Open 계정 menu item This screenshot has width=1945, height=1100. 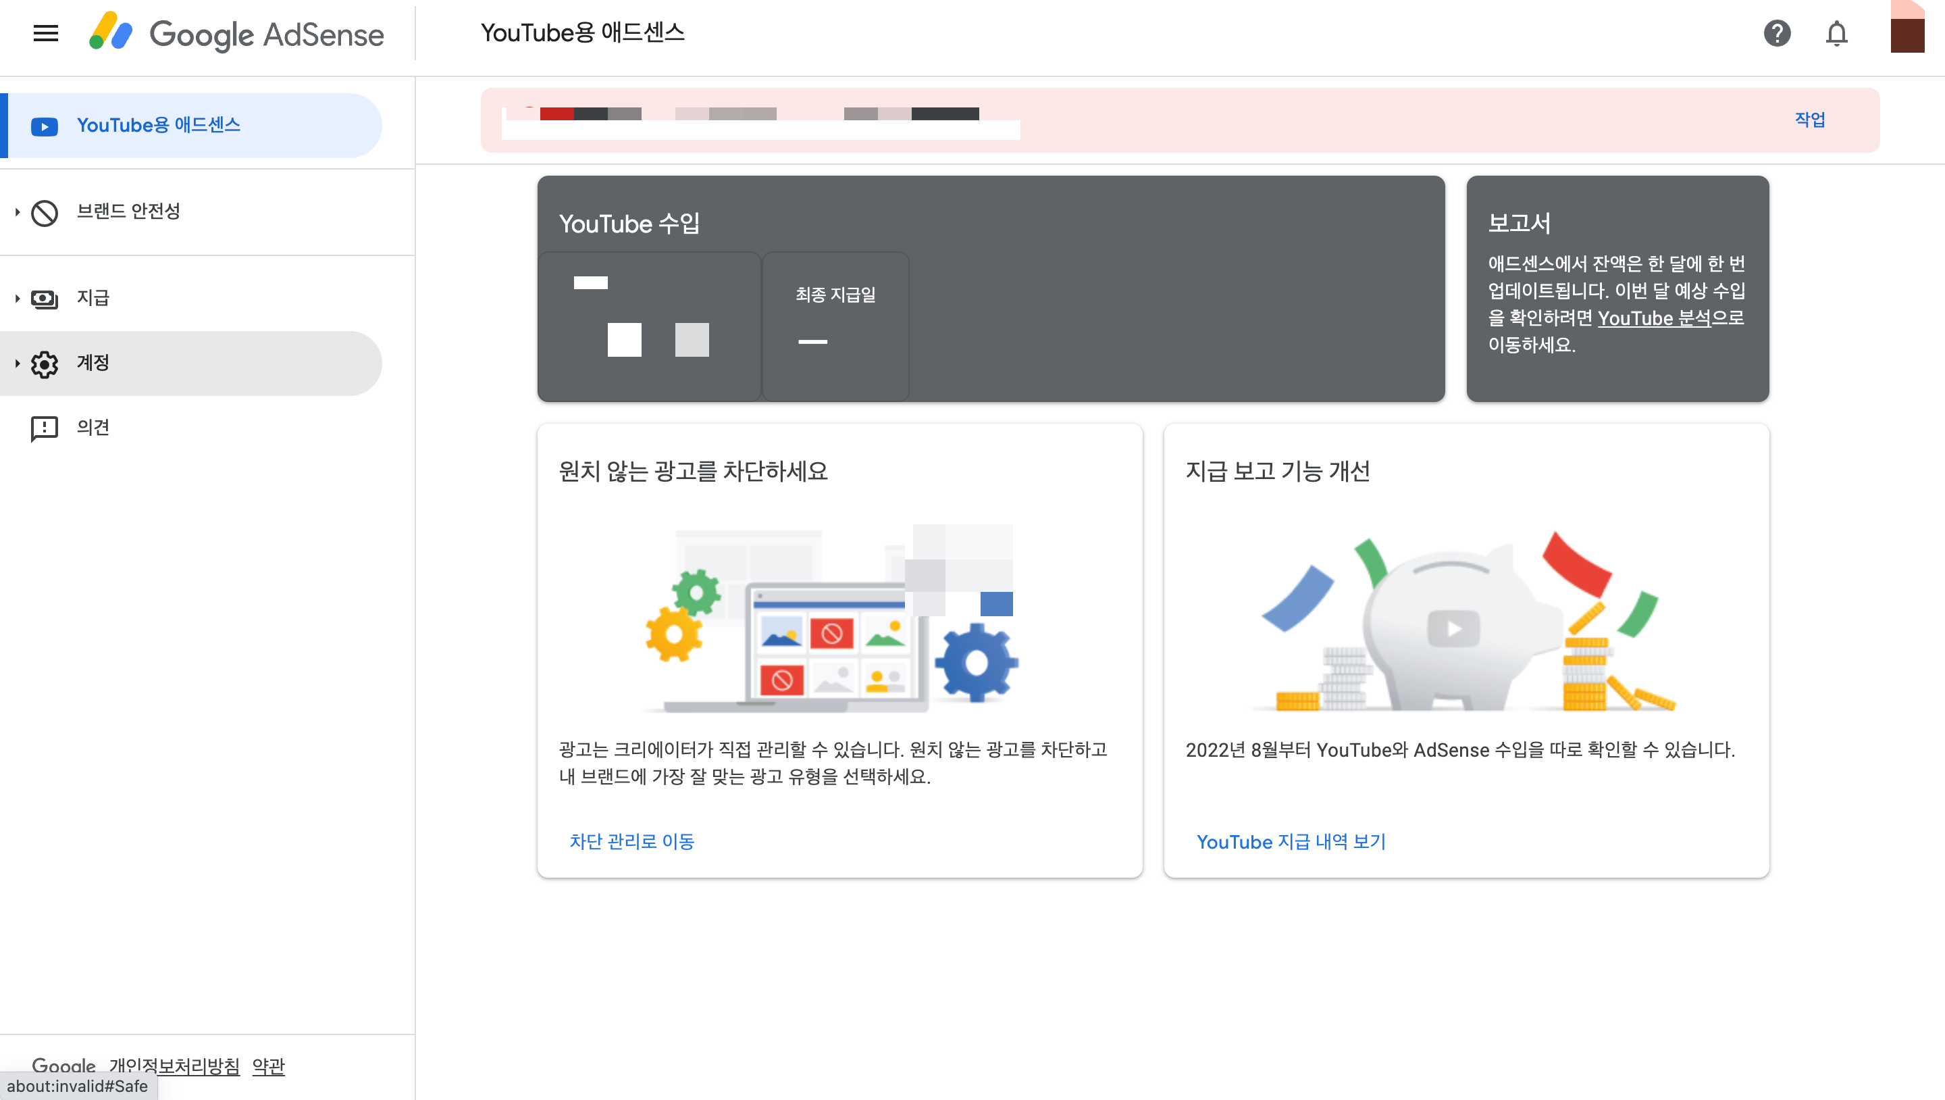point(191,364)
